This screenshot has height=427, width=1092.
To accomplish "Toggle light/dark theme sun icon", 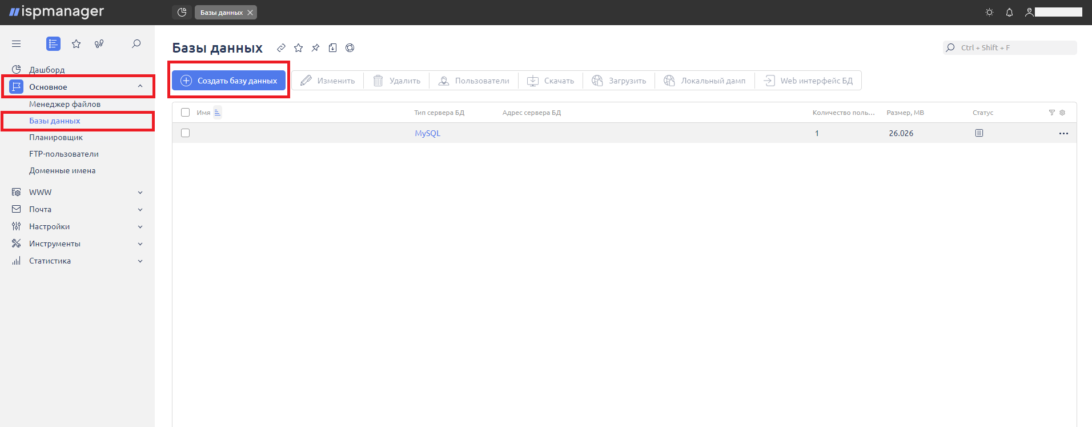I will (x=989, y=12).
